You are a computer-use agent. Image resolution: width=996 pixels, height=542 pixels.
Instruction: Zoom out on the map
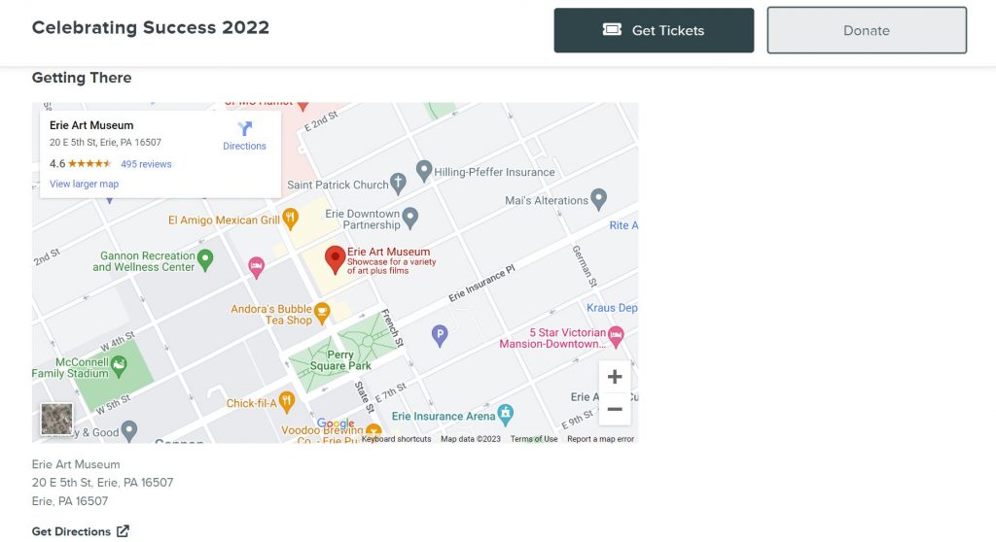(614, 409)
